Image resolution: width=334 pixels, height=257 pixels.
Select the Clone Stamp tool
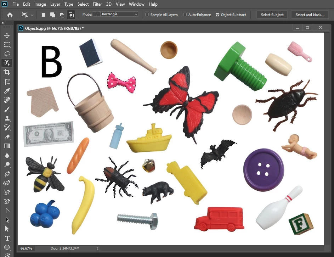[7, 118]
